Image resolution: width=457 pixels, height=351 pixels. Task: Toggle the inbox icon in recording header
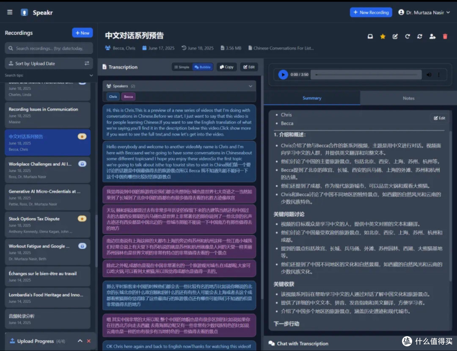point(370,36)
